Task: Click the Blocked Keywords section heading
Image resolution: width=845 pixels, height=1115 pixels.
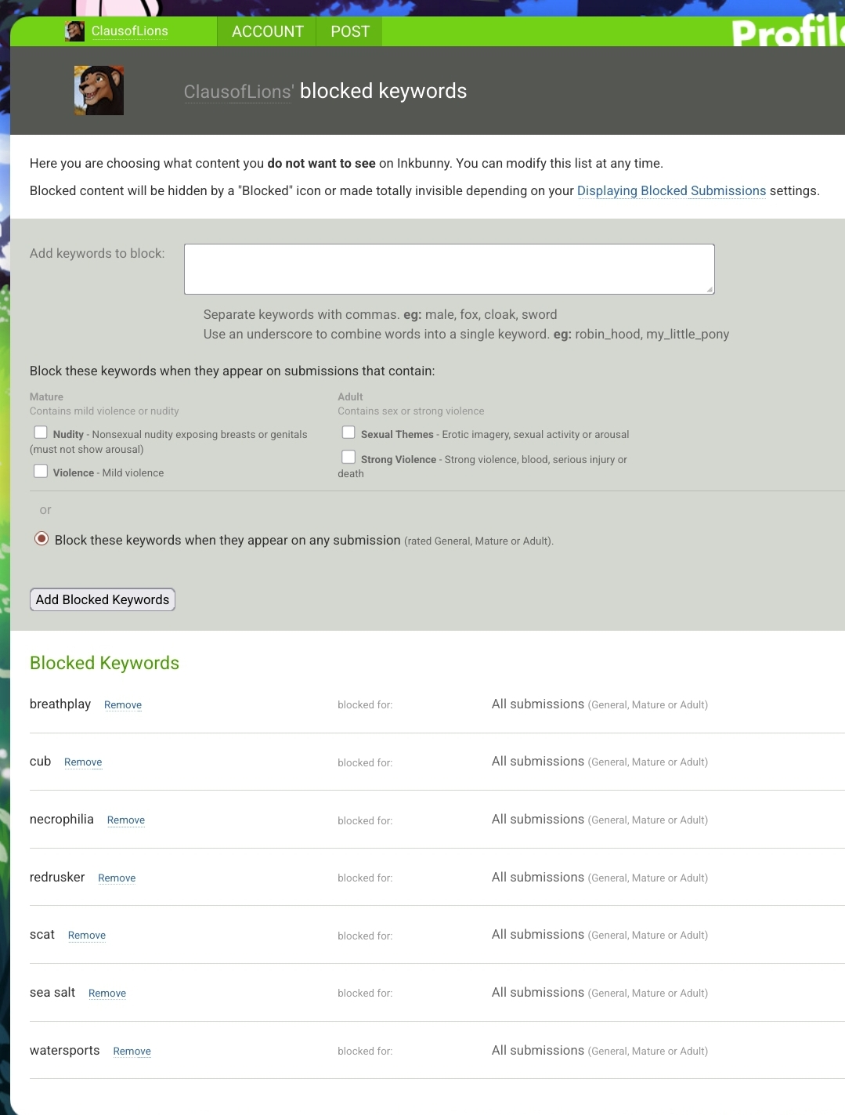Action: (x=104, y=663)
